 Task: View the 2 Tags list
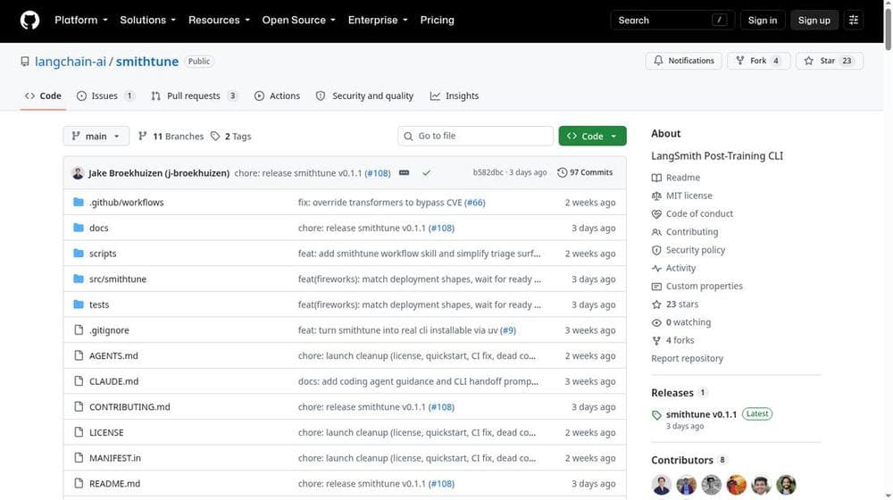(230, 136)
